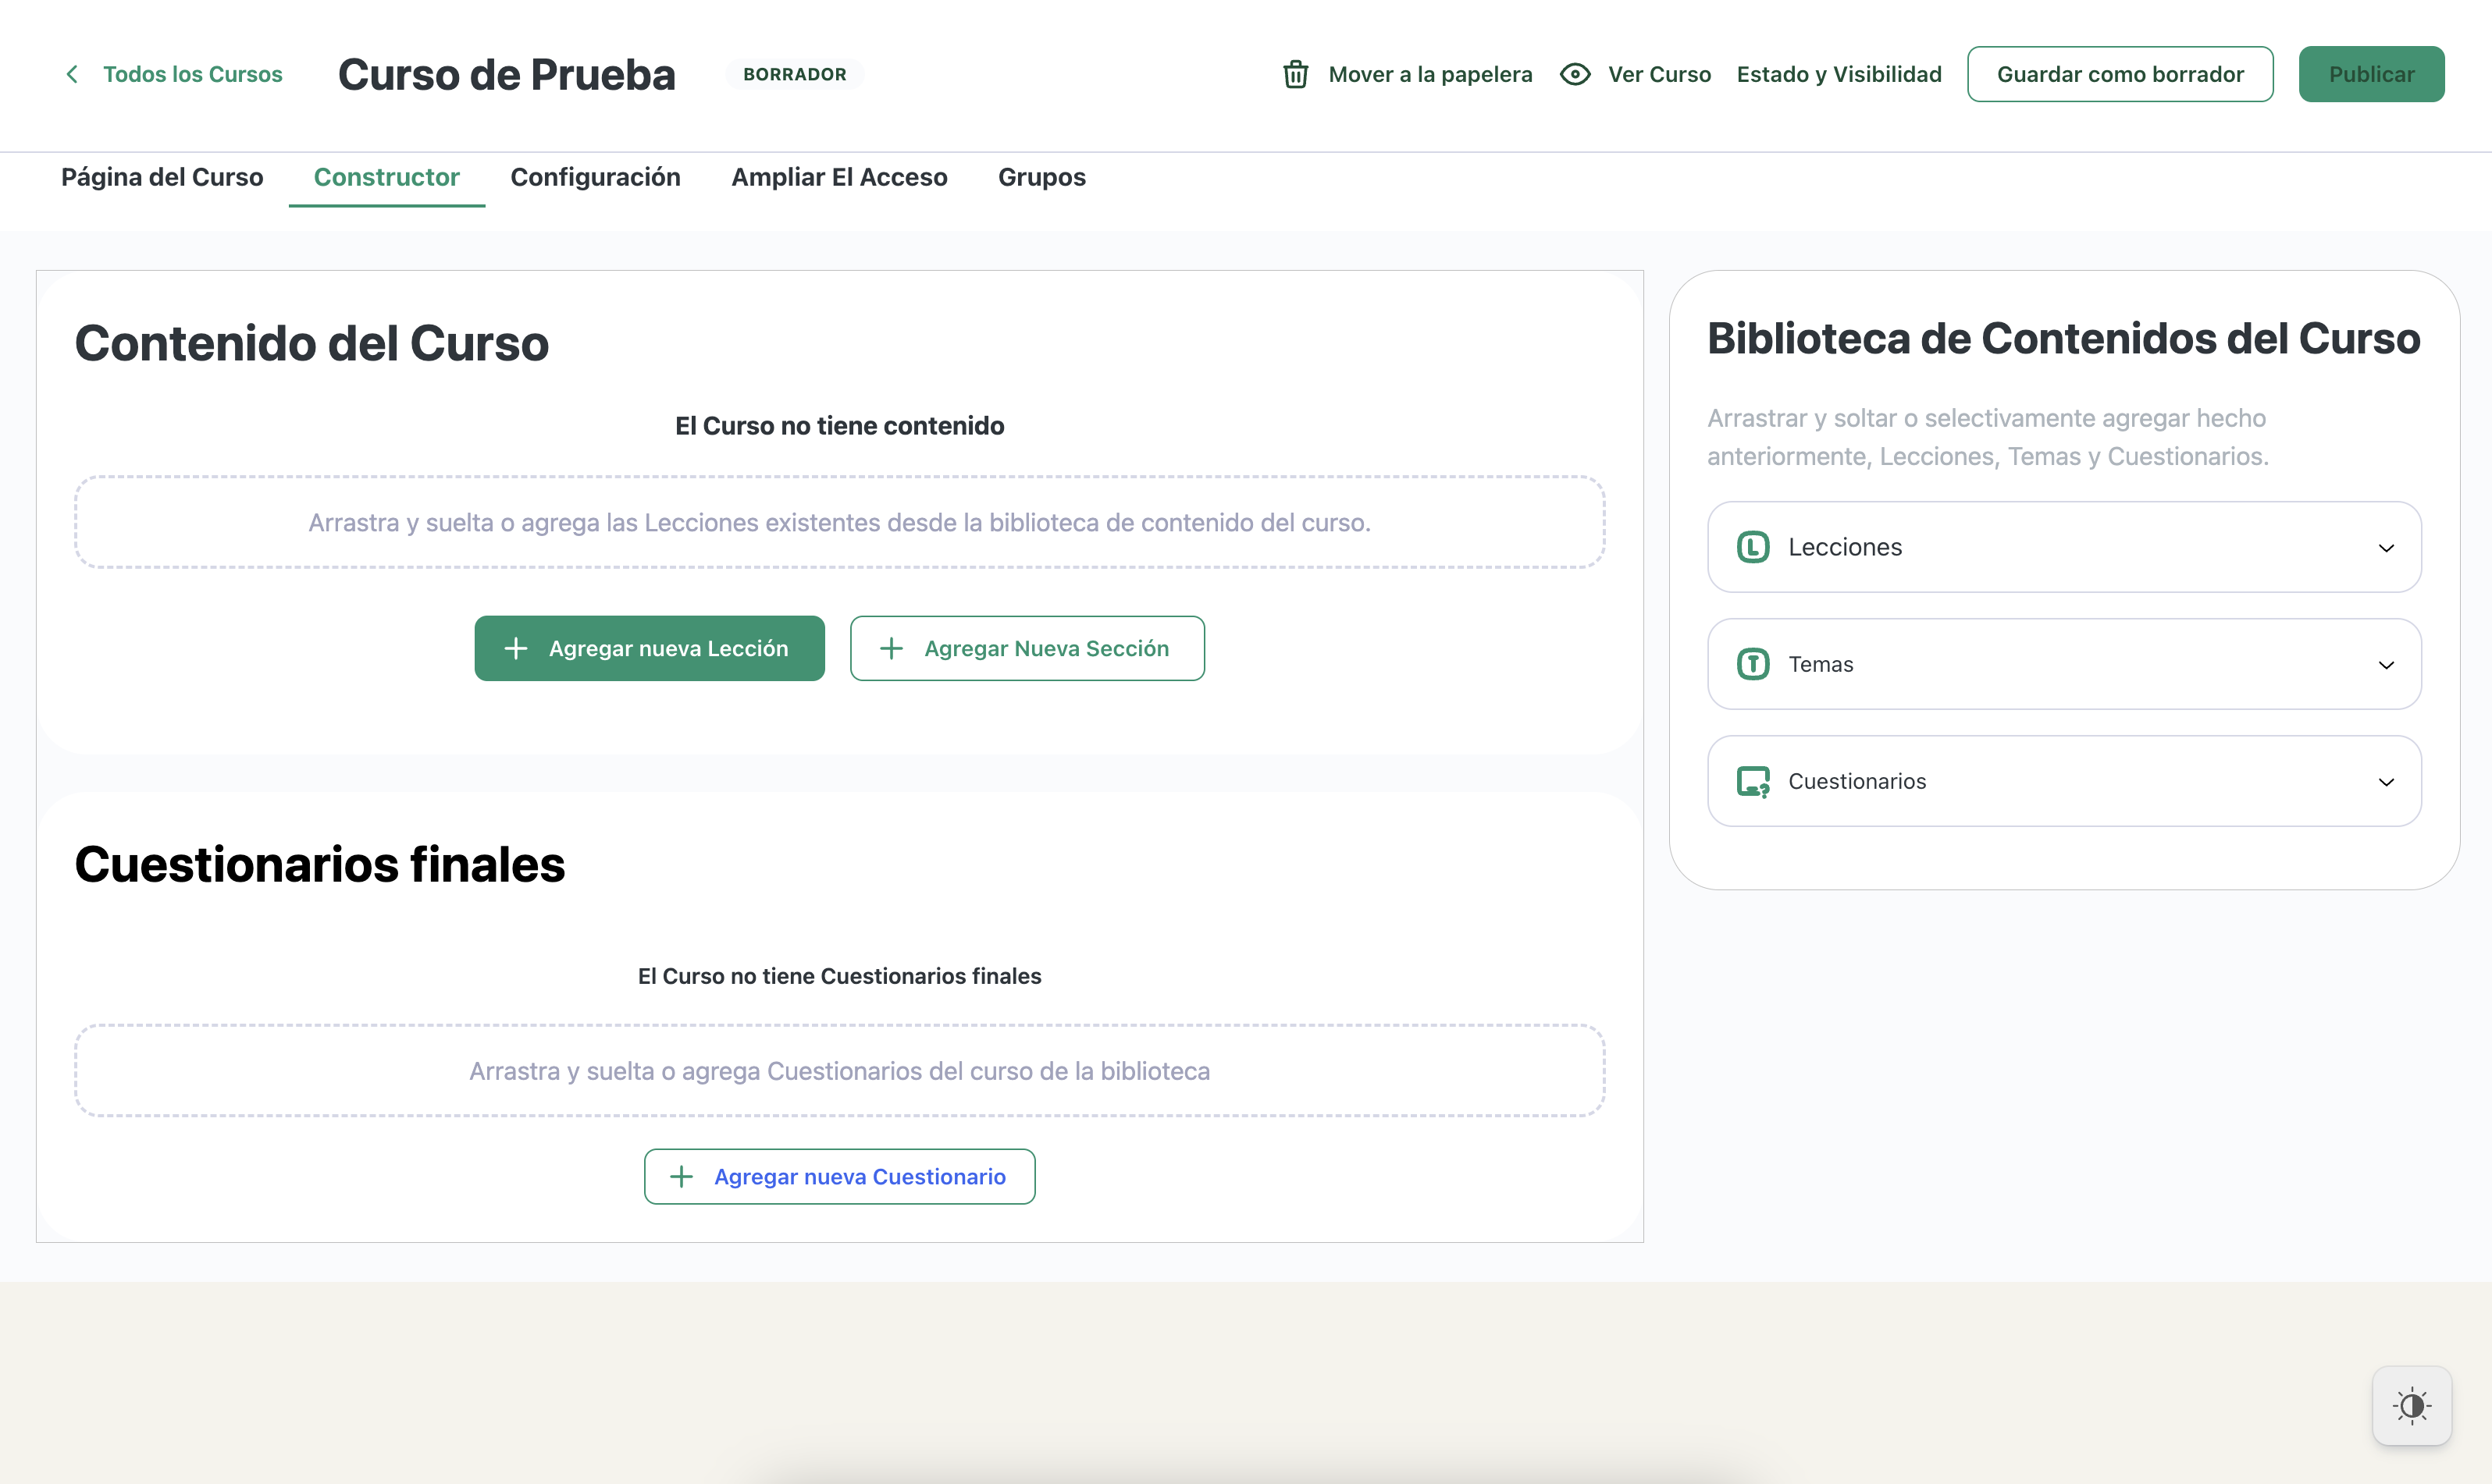This screenshot has width=2492, height=1484.
Task: Click the plus icon in Agregar nueva Cuestionario
Action: tap(682, 1176)
